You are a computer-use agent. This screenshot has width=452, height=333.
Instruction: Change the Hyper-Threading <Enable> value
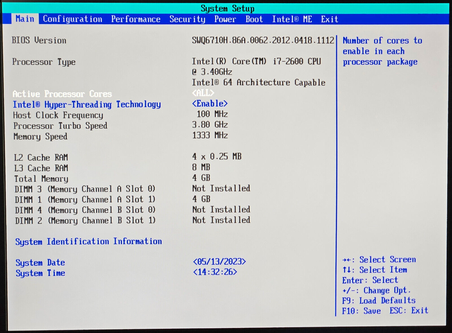pyautogui.click(x=210, y=104)
